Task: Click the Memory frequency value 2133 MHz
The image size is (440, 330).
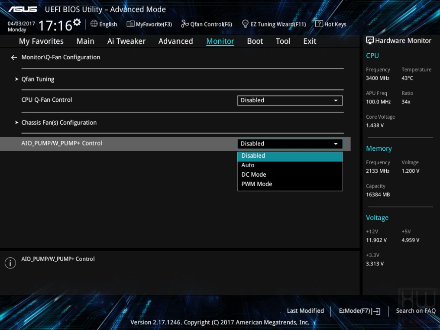Action: coord(378,171)
